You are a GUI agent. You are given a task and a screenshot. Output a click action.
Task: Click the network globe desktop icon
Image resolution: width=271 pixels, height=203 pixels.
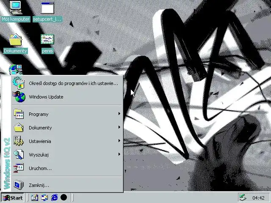pyautogui.click(x=16, y=69)
